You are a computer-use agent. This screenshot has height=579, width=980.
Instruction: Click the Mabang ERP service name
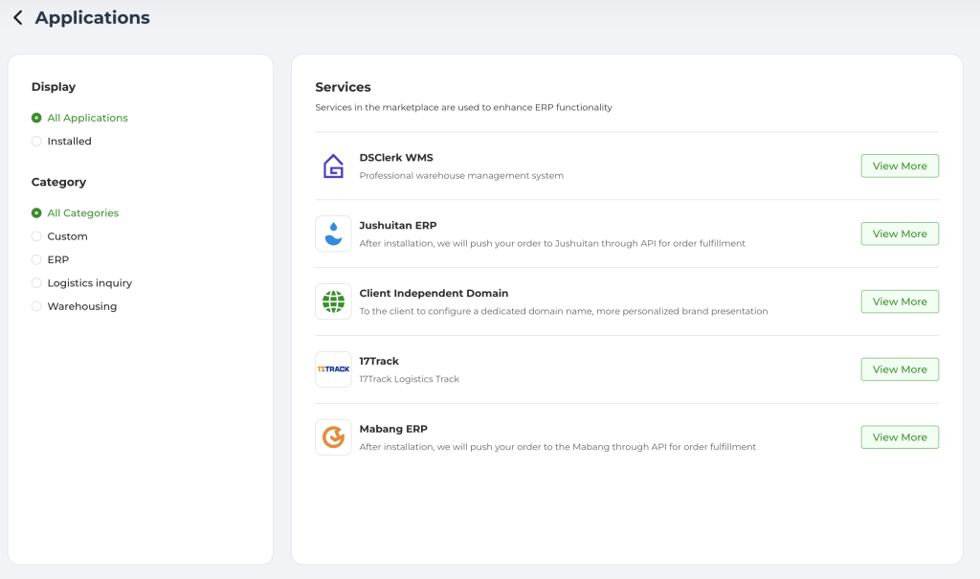pyautogui.click(x=394, y=429)
